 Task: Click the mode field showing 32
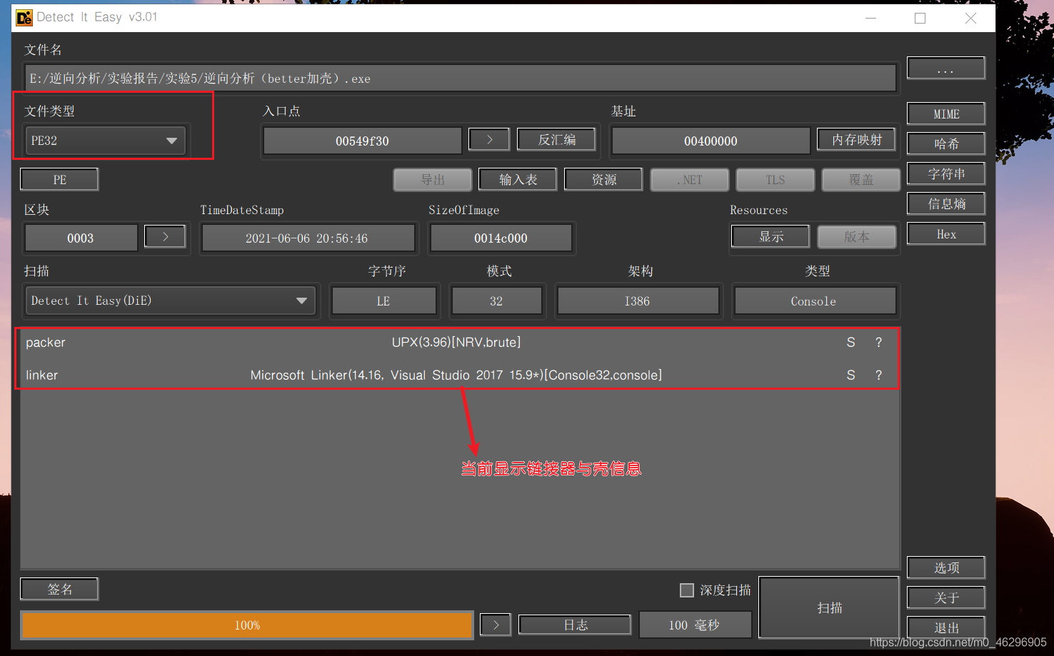click(496, 301)
